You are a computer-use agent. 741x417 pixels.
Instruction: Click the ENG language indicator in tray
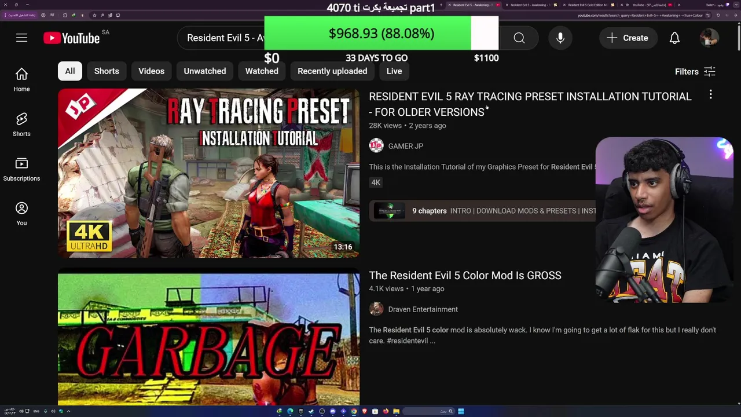pyautogui.click(x=36, y=411)
